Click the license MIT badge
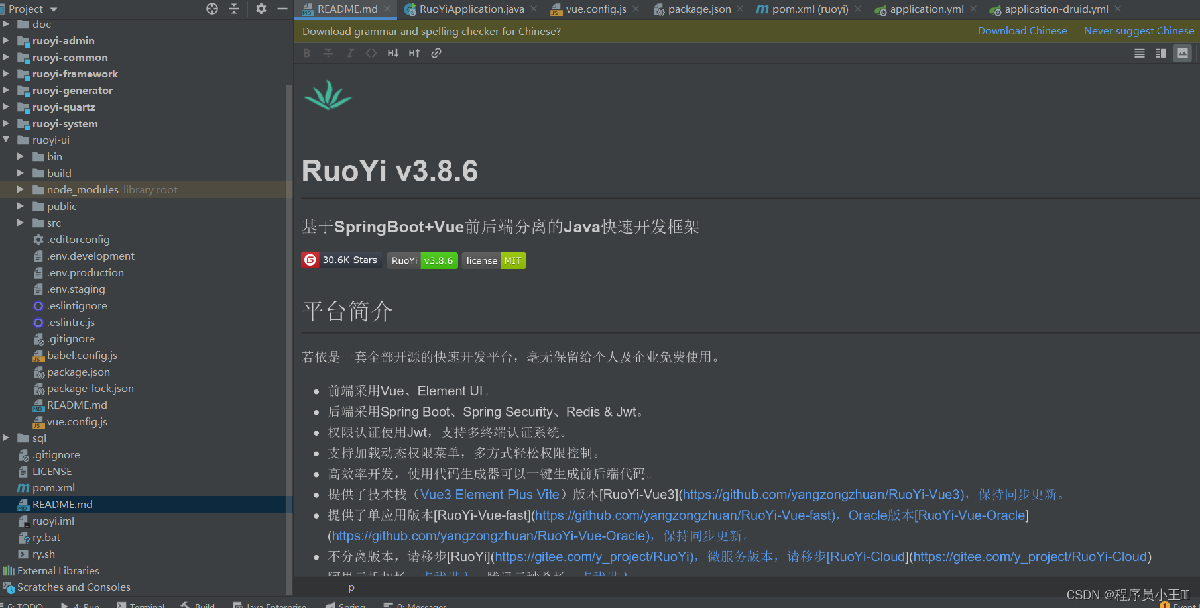 pyautogui.click(x=494, y=260)
